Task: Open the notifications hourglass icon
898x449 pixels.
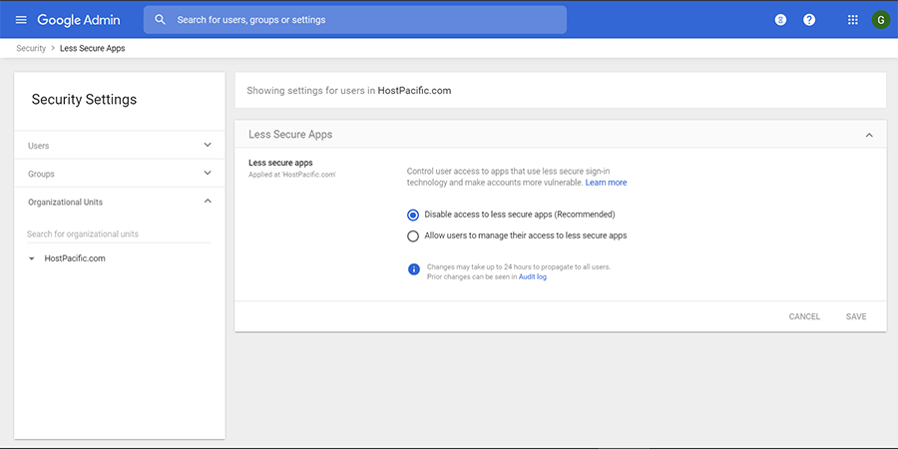Action: pos(780,20)
